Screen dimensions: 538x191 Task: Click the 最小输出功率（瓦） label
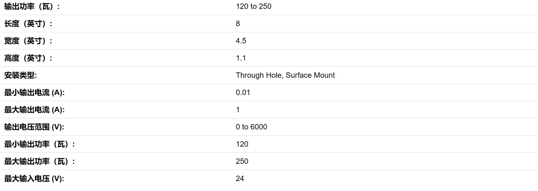40,144
